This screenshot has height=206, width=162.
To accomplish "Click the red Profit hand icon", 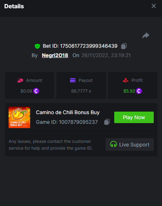I will (x=126, y=80).
